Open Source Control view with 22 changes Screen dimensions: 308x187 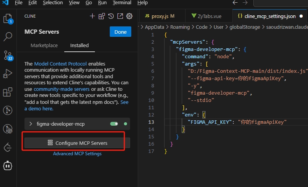[x=8, y=55]
